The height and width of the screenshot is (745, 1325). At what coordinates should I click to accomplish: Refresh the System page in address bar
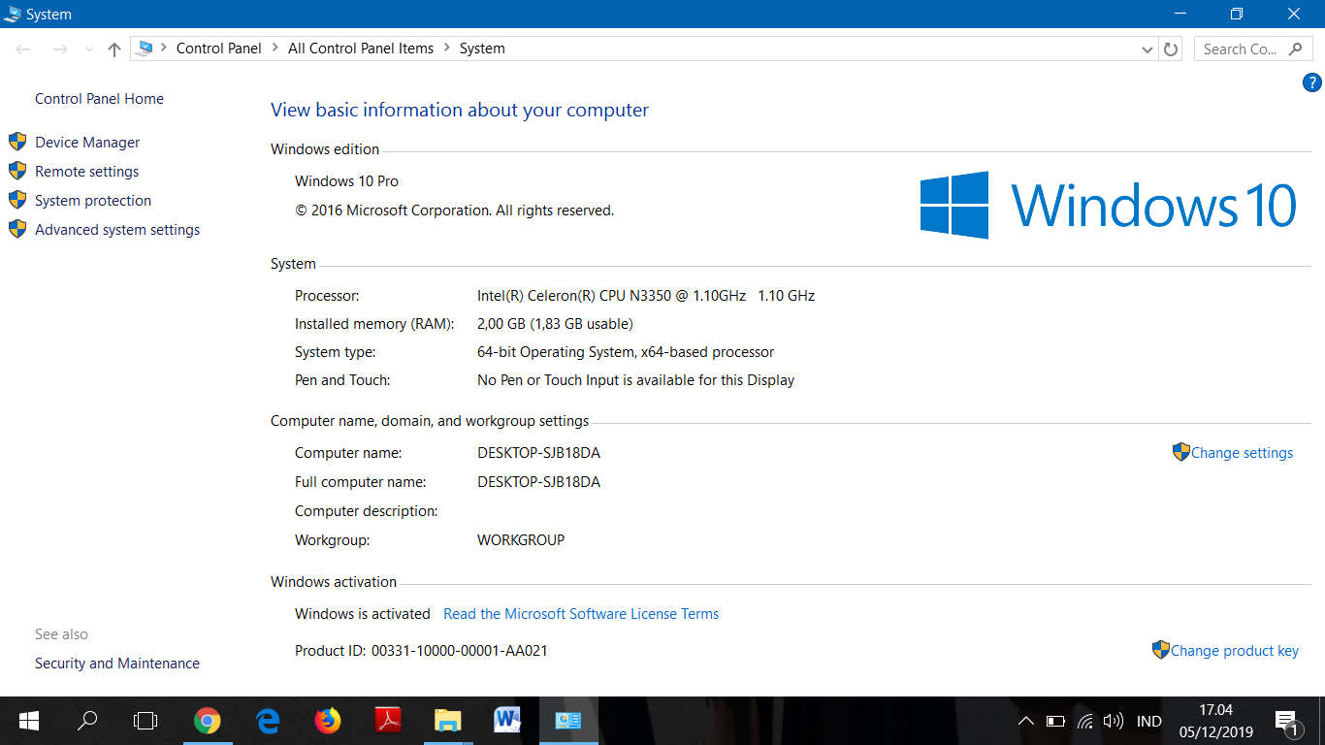pos(1171,49)
